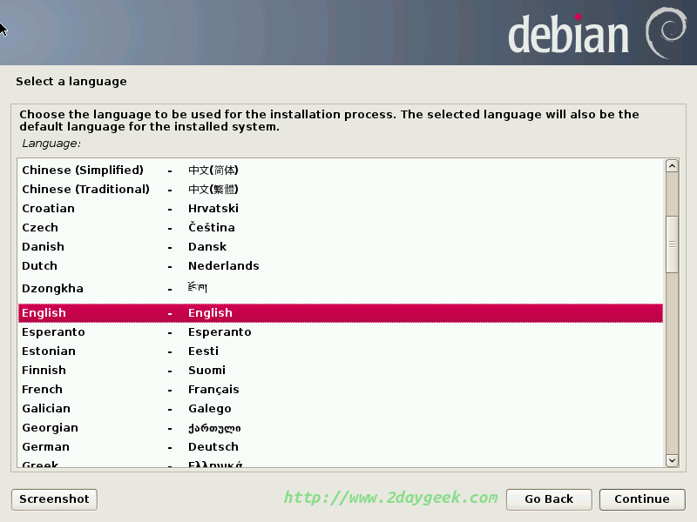Click the Screenshot button
The width and height of the screenshot is (697, 522).
point(54,499)
